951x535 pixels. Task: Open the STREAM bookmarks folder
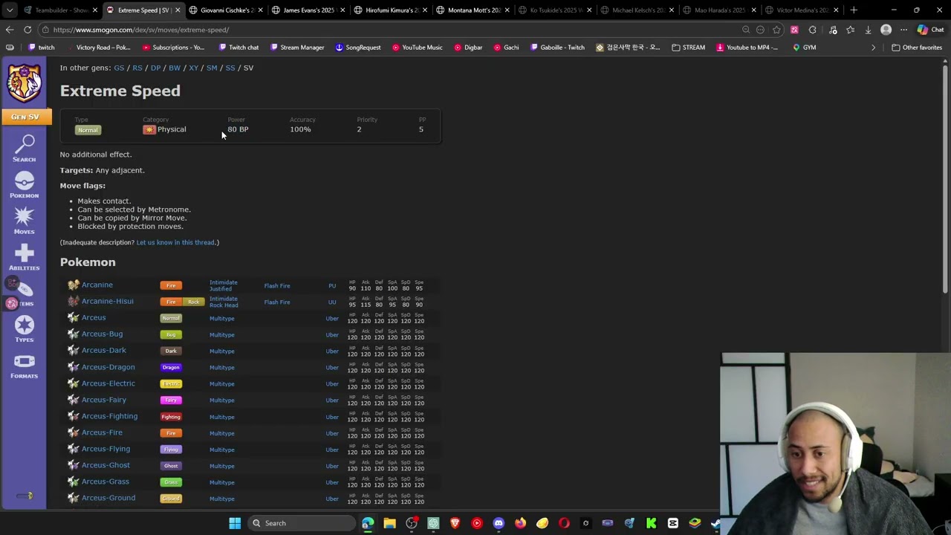pyautogui.click(x=688, y=48)
